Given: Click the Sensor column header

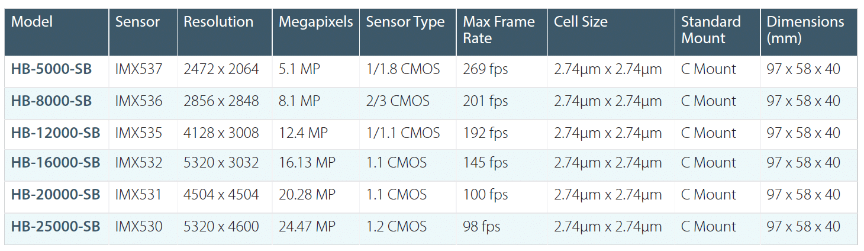Looking at the screenshot, I should click(137, 22).
